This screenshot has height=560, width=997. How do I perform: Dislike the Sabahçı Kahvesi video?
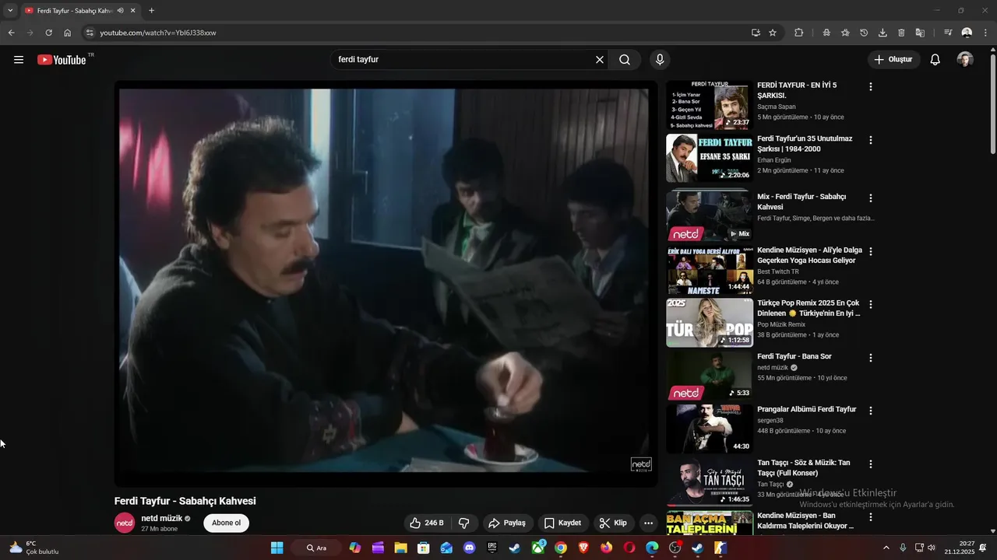tap(464, 523)
